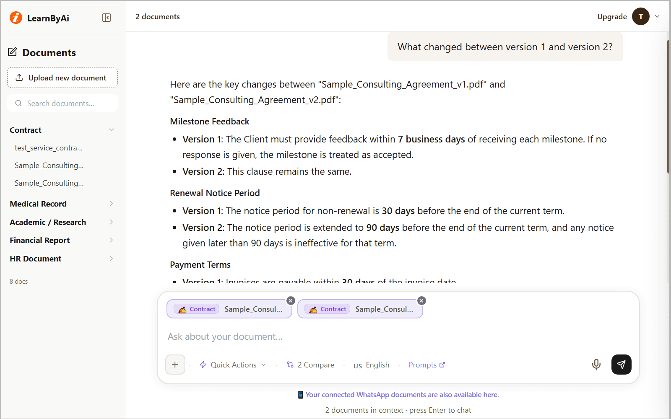The height and width of the screenshot is (419, 671).
Task: Click the 2 Compare option
Action: tap(310, 365)
